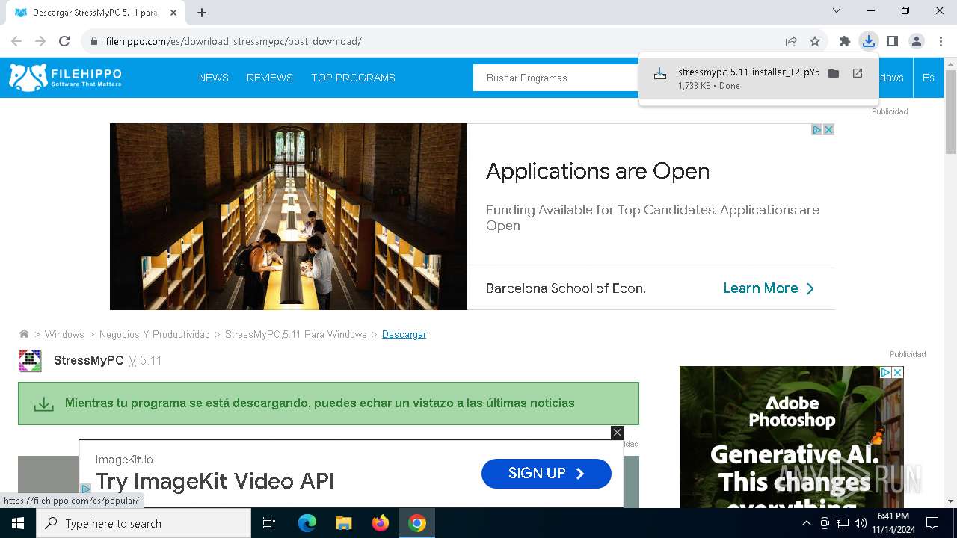Click the FileHippo logo

(65, 78)
